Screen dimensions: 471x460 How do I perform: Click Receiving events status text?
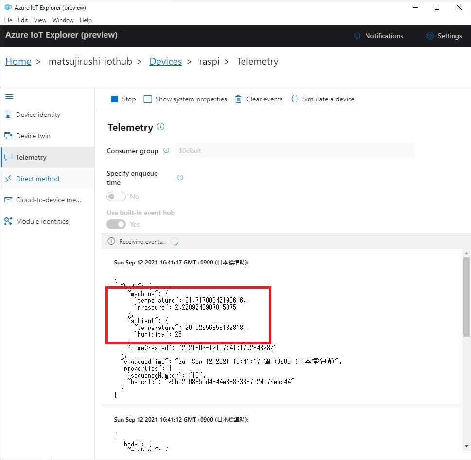click(142, 241)
